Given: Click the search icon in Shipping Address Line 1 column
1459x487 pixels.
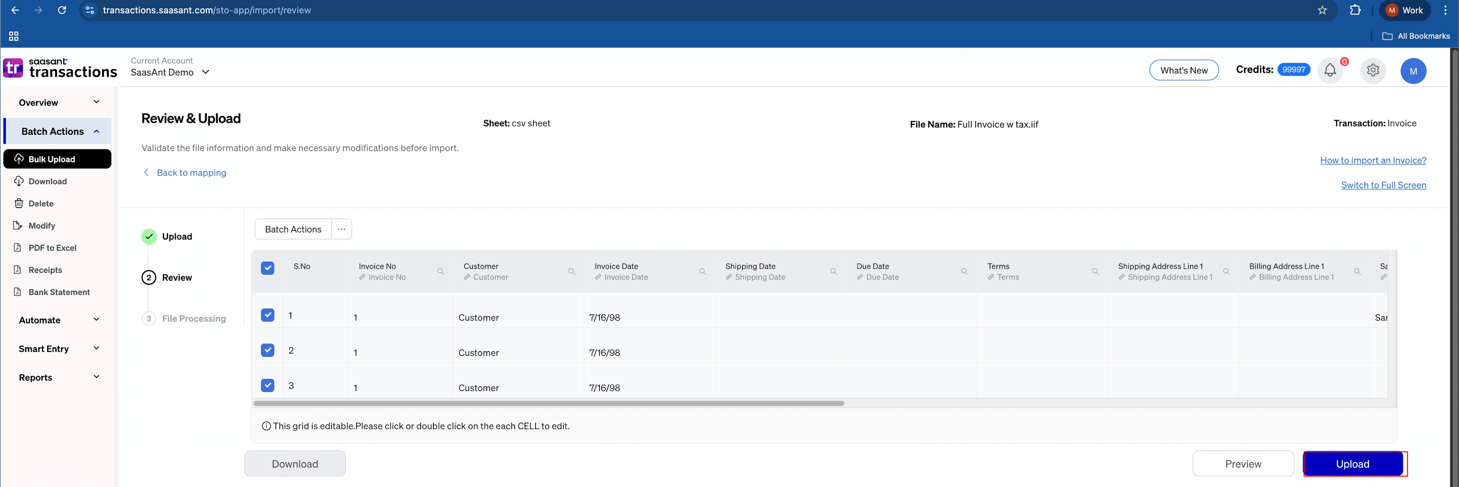Looking at the screenshot, I should [x=1226, y=272].
